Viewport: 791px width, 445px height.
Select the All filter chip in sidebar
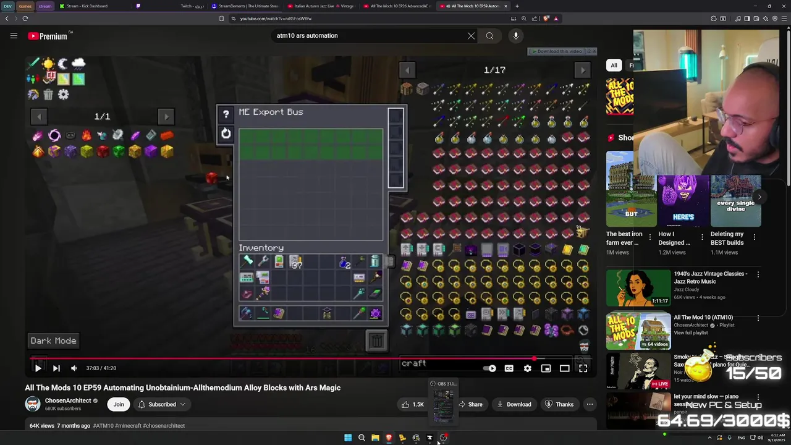click(614, 66)
